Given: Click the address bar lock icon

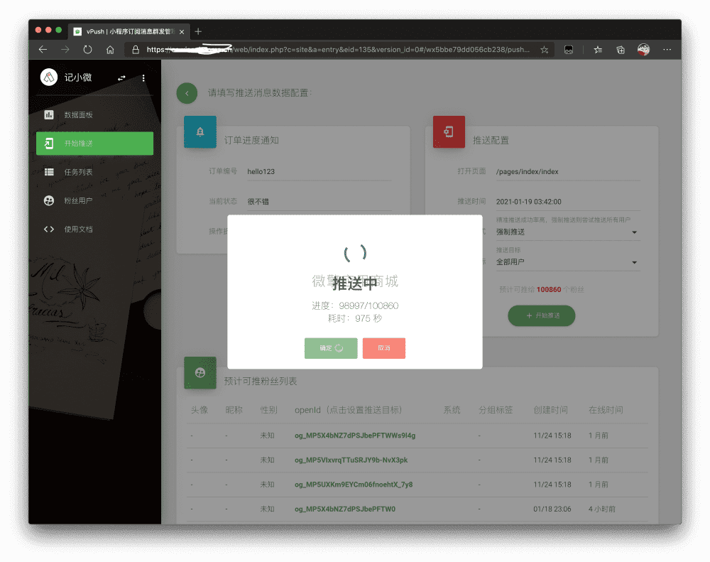Looking at the screenshot, I should pyautogui.click(x=136, y=50).
